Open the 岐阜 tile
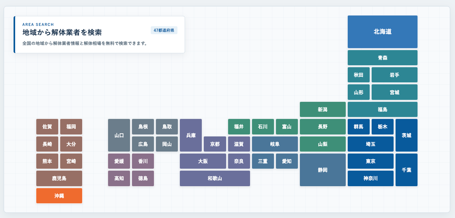Image resolution: width=455 pixels, height=218 pixels. pyautogui.click(x=275, y=144)
